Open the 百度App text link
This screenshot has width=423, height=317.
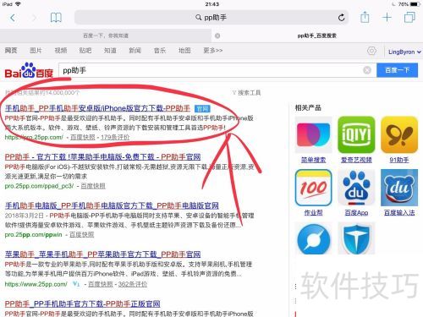pyautogui.click(x=356, y=213)
